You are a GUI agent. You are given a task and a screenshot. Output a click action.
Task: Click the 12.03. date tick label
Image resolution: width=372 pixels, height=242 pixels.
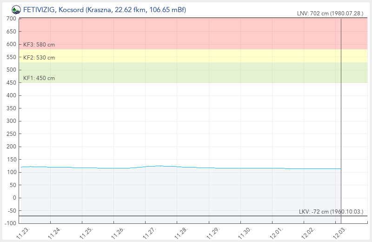(340, 234)
